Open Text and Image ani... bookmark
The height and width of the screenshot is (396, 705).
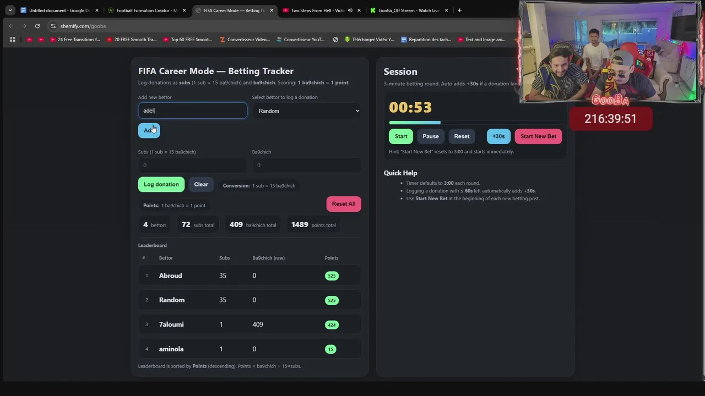click(x=482, y=40)
